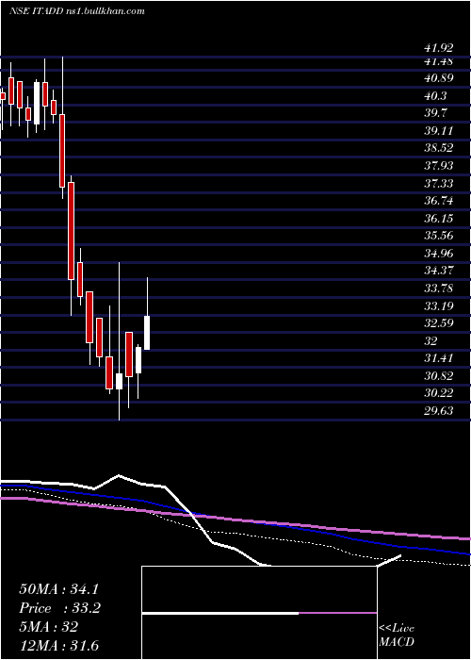
Task: Click the Price : 33.2 readout
Action: [59, 608]
